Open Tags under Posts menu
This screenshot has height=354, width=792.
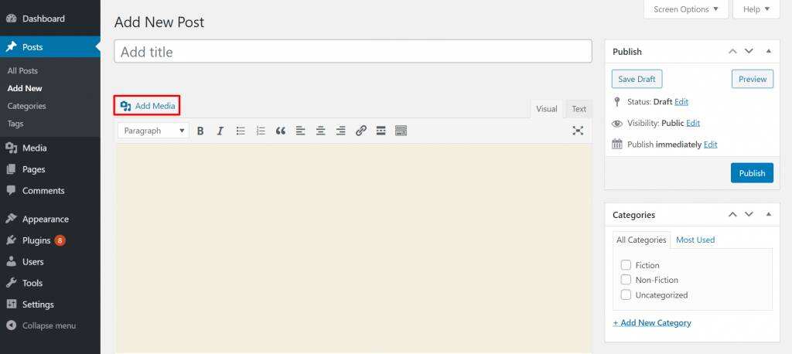pyautogui.click(x=15, y=123)
